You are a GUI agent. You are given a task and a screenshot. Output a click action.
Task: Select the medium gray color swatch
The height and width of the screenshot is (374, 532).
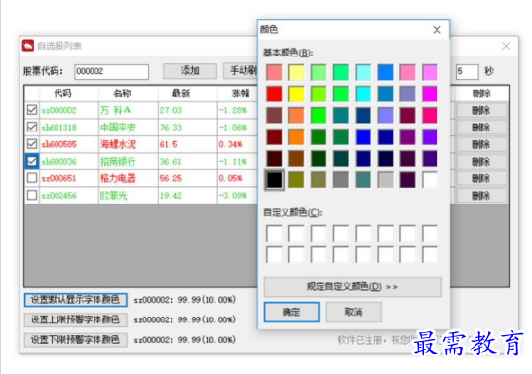pos(341,180)
